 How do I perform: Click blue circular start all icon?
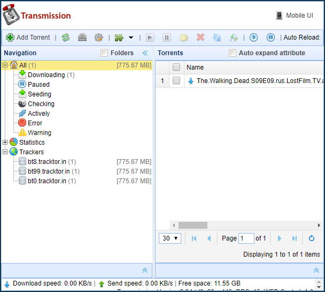click(x=253, y=38)
